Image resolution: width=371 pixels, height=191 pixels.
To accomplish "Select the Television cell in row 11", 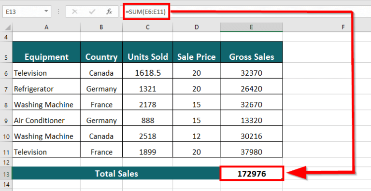I will point(46,150).
